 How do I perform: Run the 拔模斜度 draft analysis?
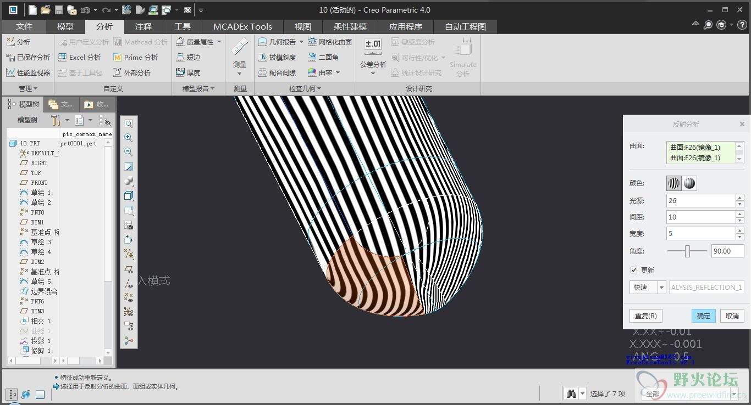click(x=277, y=57)
